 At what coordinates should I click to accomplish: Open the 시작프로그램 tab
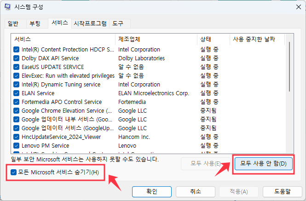[90, 23]
